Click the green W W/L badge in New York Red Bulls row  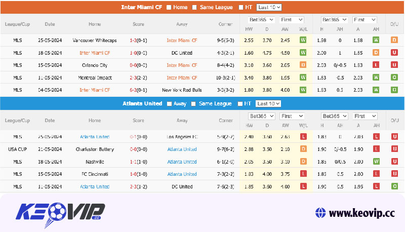pos(303,90)
